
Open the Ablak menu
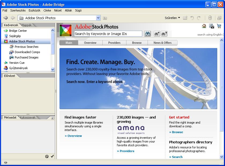[69, 10]
